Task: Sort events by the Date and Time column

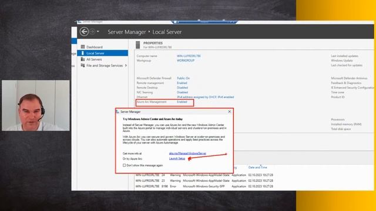Action: tap(257, 168)
